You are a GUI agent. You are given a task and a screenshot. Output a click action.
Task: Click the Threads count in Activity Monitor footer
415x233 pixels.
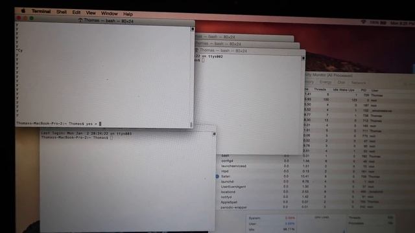[390, 217]
